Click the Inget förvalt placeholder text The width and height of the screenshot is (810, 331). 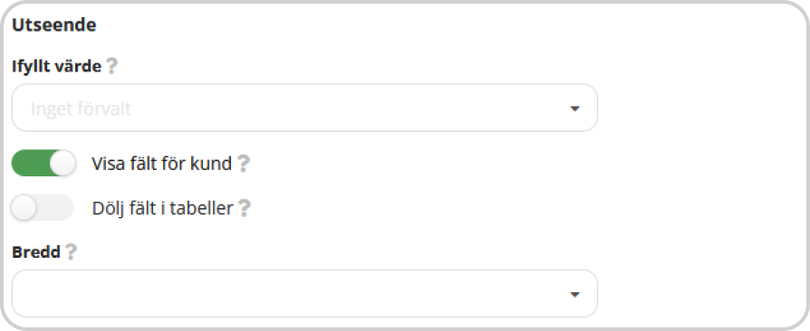click(x=82, y=109)
